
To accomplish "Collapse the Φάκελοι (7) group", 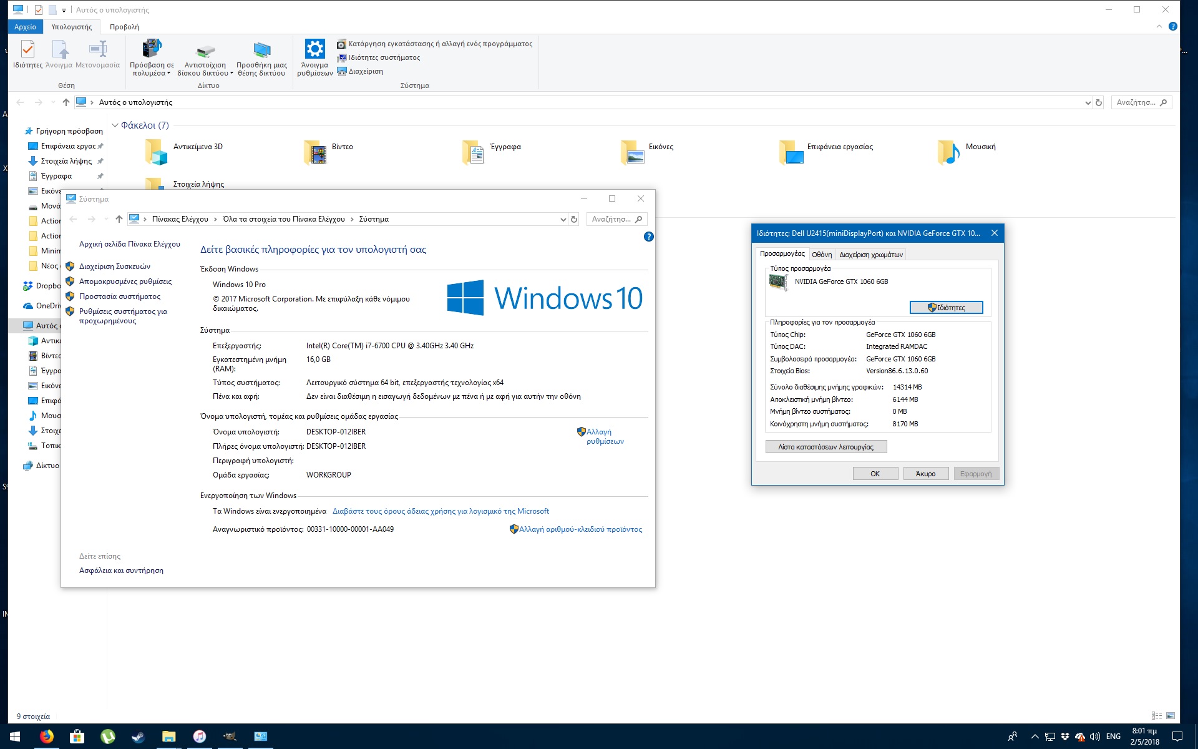I will click(x=115, y=125).
